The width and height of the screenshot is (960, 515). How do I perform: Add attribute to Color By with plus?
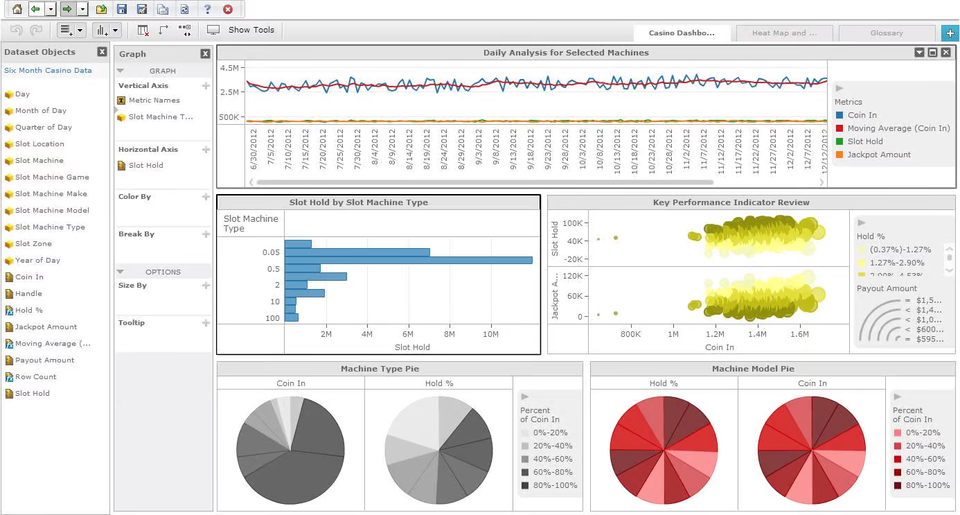pyautogui.click(x=206, y=197)
